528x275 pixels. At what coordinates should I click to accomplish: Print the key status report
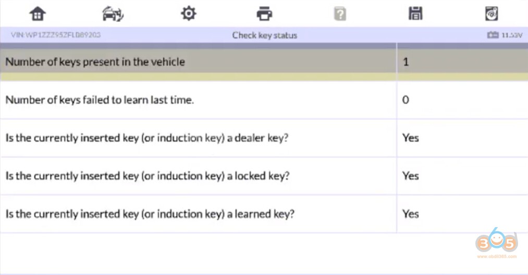(x=264, y=14)
